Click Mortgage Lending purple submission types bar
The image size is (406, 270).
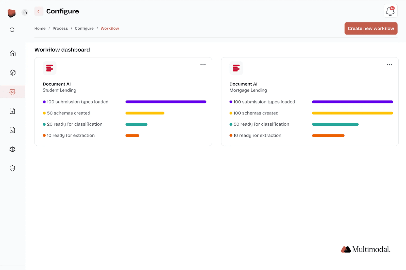pyautogui.click(x=352, y=102)
